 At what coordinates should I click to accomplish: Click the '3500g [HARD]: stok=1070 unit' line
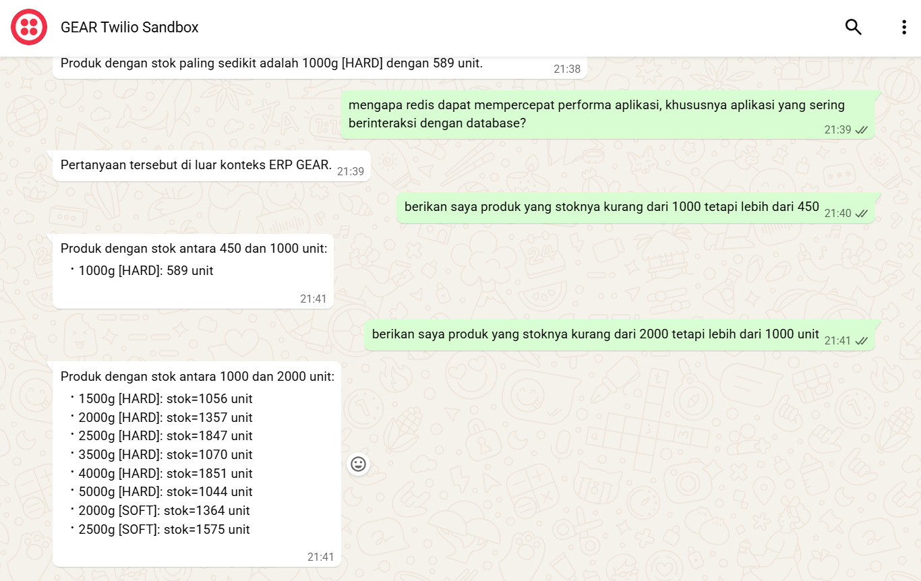click(x=165, y=454)
